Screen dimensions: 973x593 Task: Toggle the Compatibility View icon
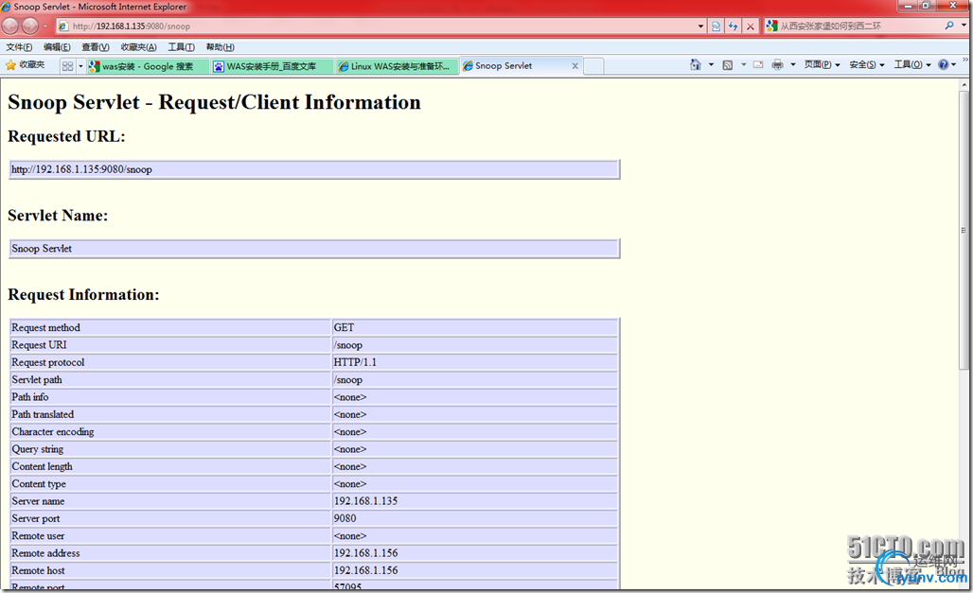pyautogui.click(x=716, y=26)
